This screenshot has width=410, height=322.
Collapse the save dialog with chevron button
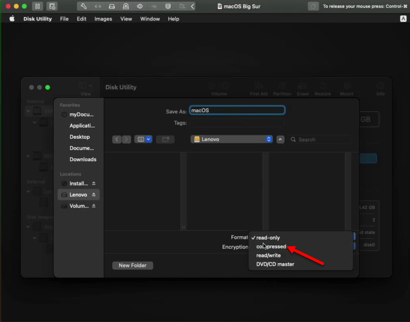point(280,140)
